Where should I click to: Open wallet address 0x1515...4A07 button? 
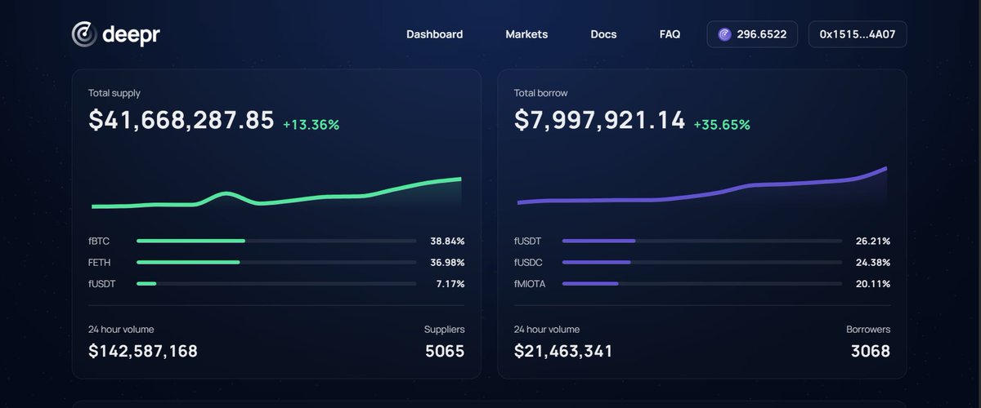point(858,34)
